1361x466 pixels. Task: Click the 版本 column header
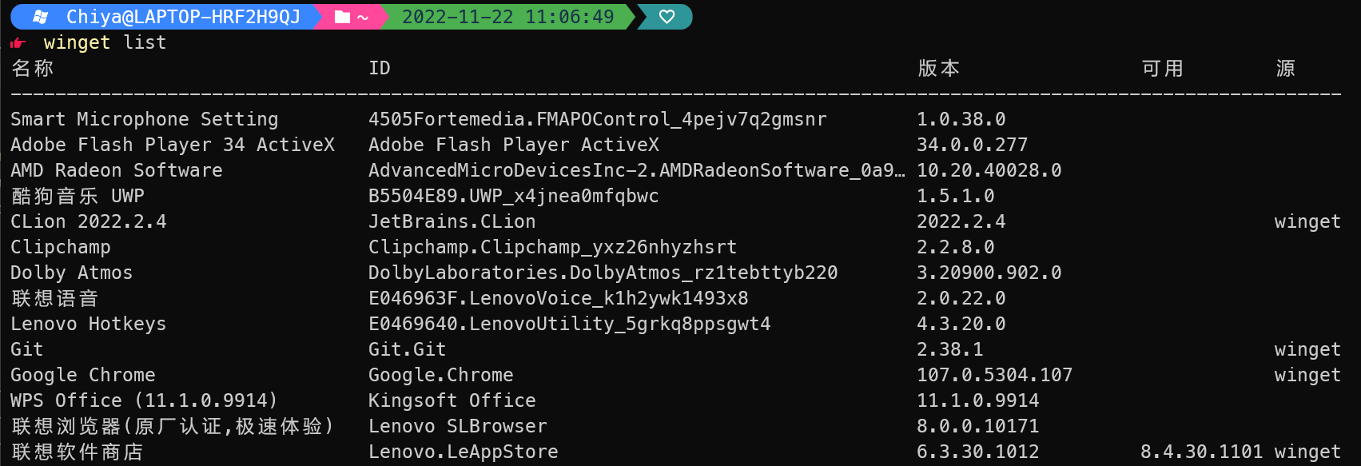pyautogui.click(x=938, y=69)
